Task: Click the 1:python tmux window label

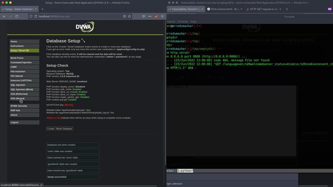Action: 185,171
